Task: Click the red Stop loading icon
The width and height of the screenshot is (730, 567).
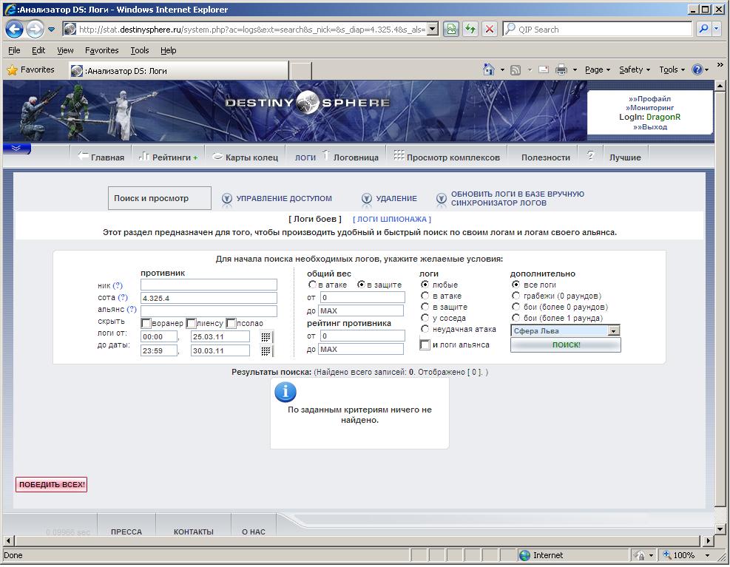Action: pyautogui.click(x=490, y=30)
